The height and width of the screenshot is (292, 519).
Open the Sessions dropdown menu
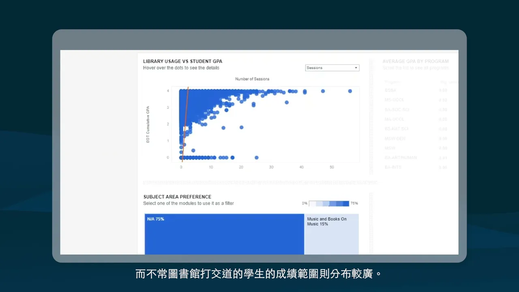[x=332, y=68]
